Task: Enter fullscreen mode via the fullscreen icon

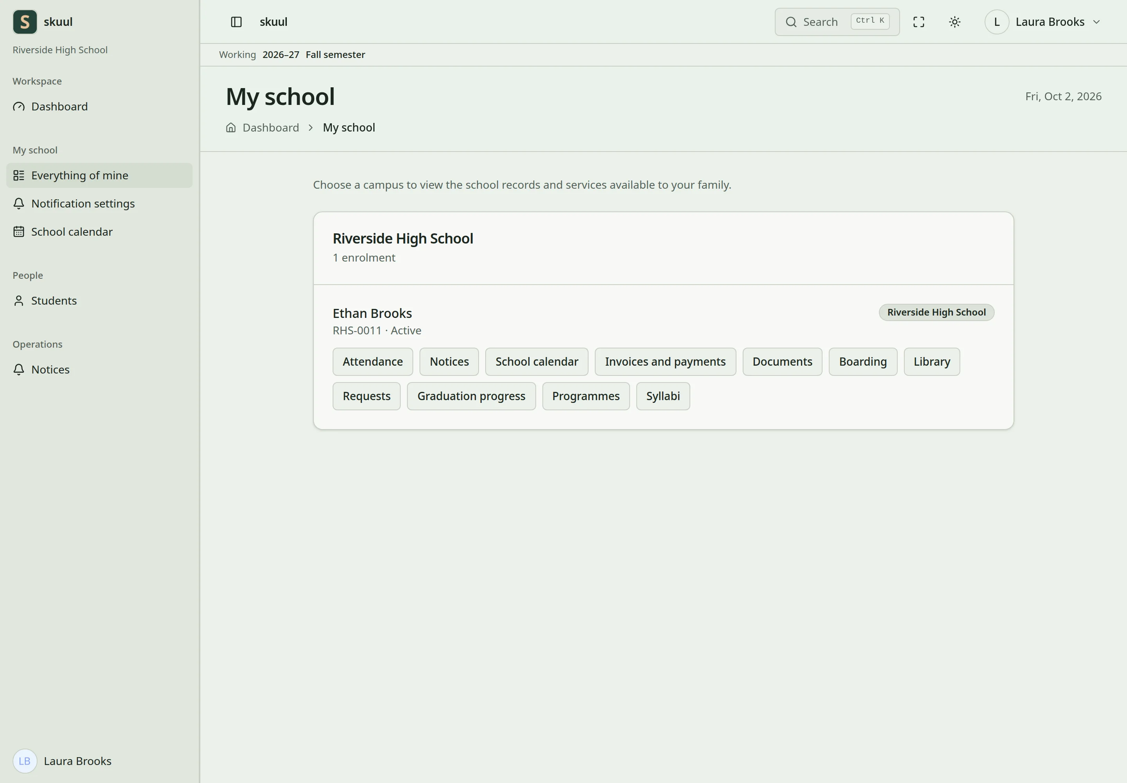Action: (918, 22)
